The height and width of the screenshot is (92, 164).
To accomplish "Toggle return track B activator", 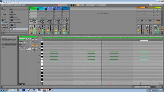I will point(147,30).
